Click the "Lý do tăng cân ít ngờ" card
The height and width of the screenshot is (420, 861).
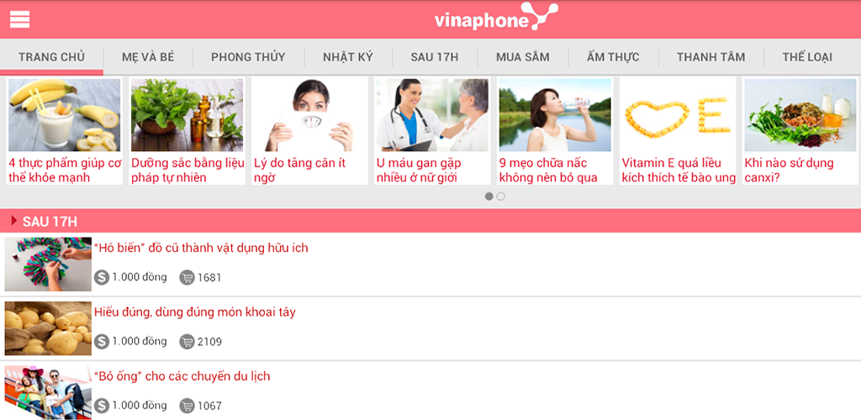coord(309,131)
